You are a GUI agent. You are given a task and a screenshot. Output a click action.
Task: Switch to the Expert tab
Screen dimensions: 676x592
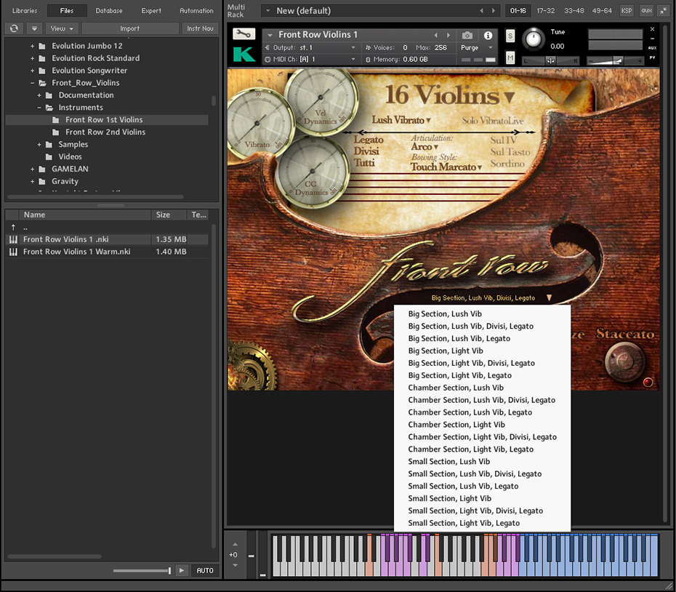coord(151,11)
